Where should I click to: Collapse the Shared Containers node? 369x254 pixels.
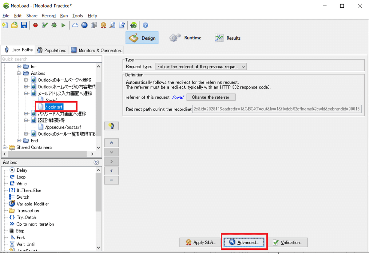click(5, 147)
